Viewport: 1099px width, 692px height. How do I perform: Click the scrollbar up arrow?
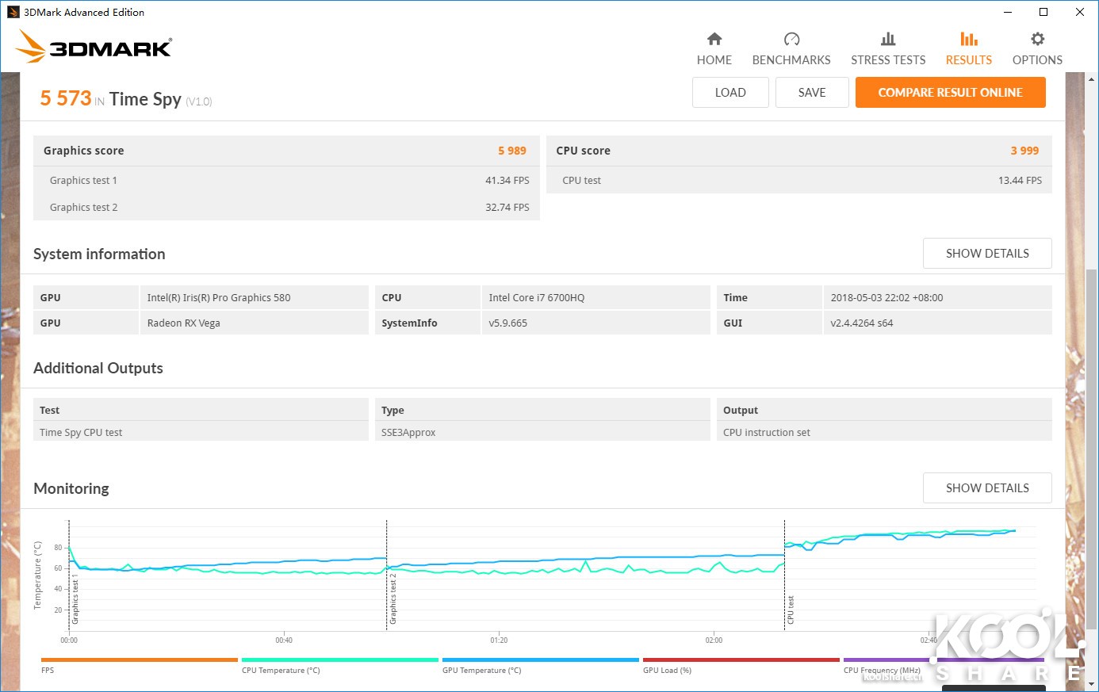[x=1092, y=79]
